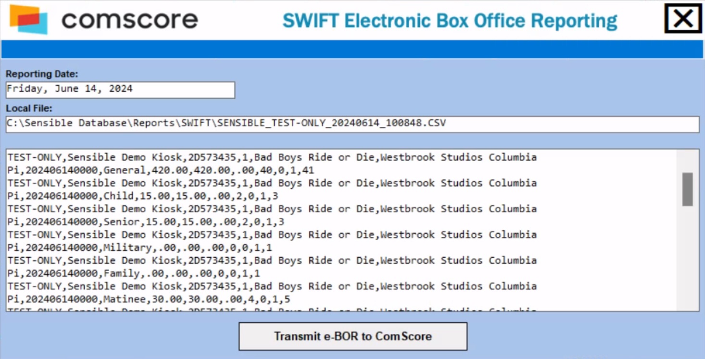Click into the Reporting Date field

120,89
